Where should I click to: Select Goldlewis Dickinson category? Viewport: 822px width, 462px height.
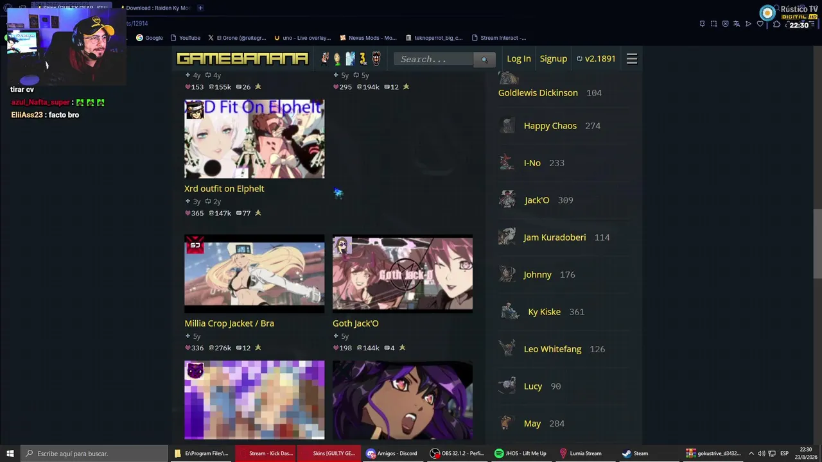click(538, 93)
